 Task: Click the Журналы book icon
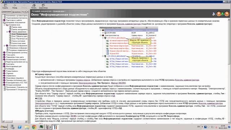4,73
